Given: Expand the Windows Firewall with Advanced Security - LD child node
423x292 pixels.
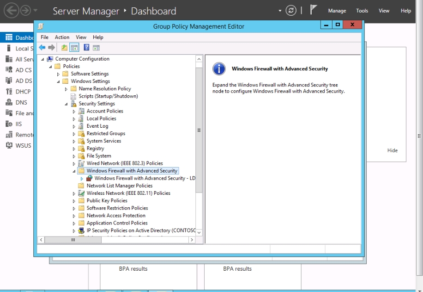Looking at the screenshot, I should [x=82, y=179].
